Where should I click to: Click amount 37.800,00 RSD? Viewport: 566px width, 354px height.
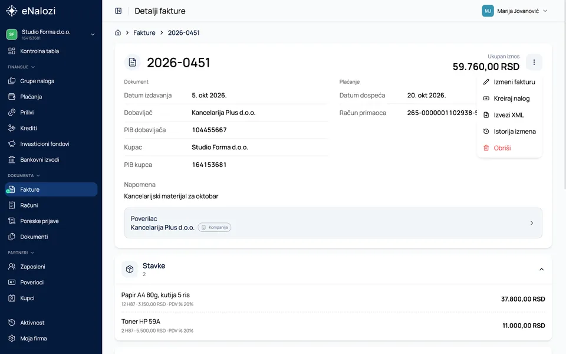pyautogui.click(x=523, y=299)
